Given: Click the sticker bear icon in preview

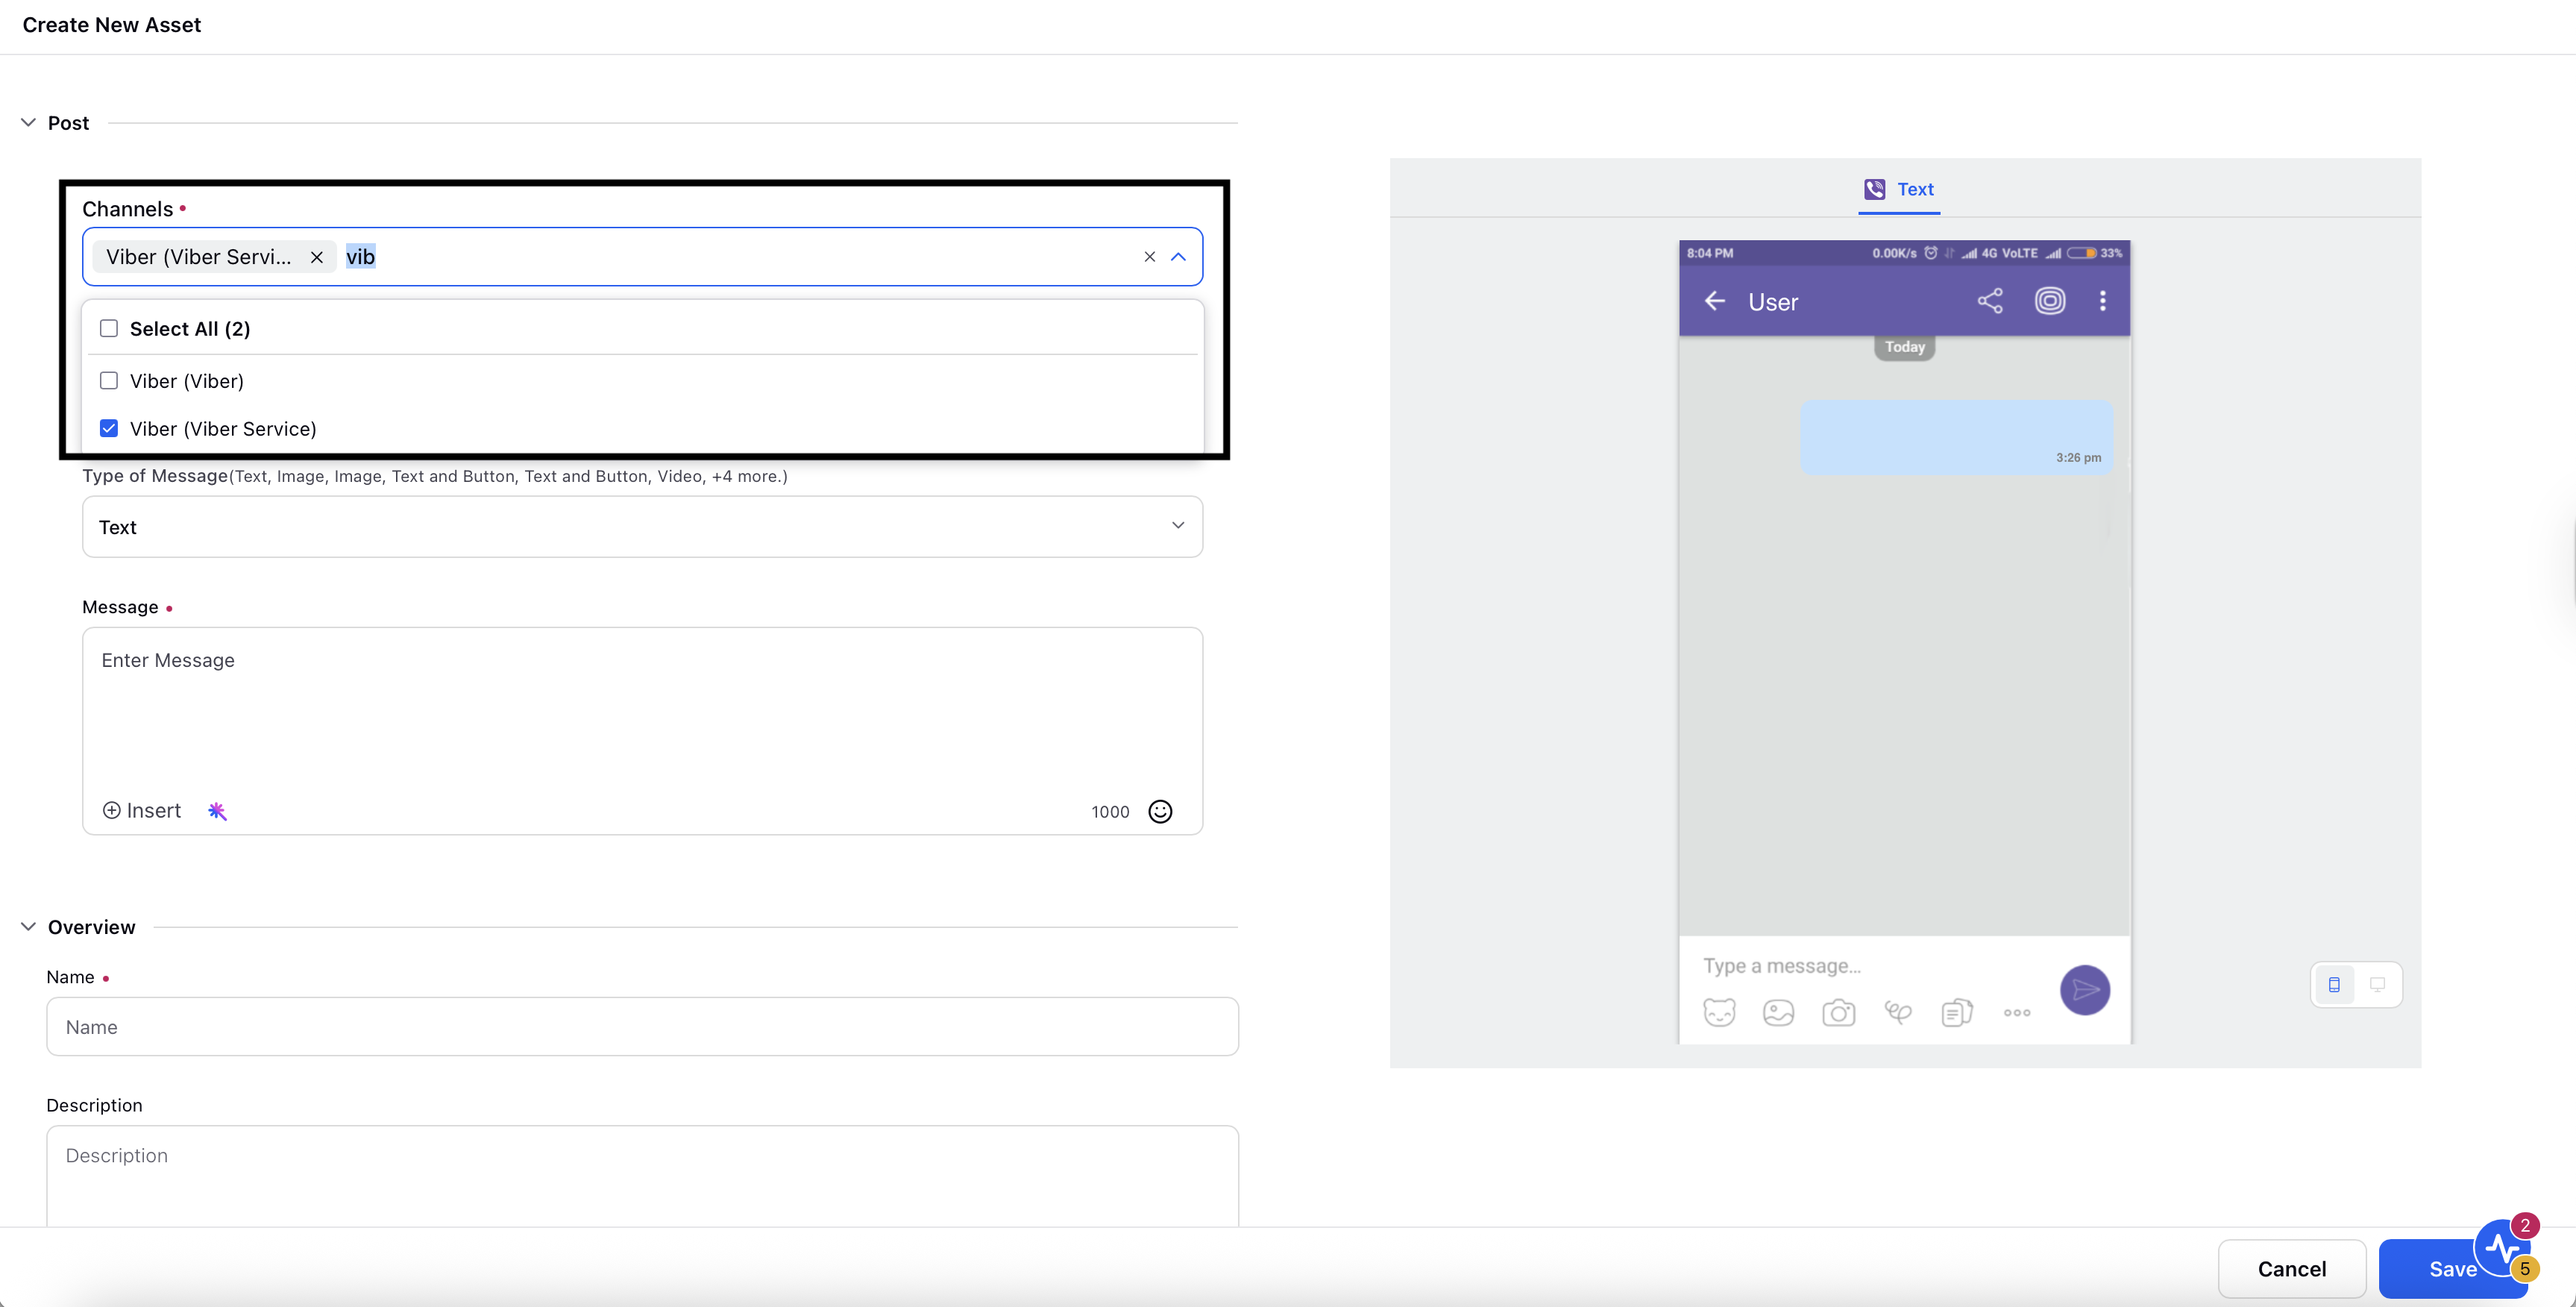Looking at the screenshot, I should click(1719, 1013).
